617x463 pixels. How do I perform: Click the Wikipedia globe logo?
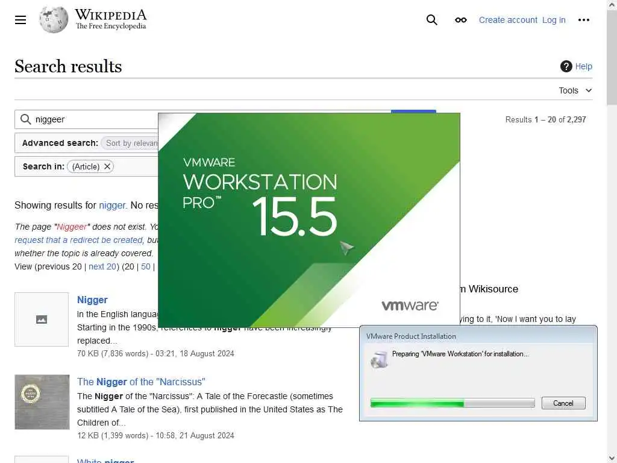click(x=54, y=20)
